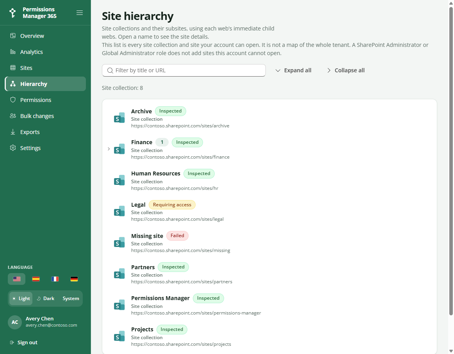The height and width of the screenshot is (354, 454).
Task: Click the Human Resources SharePoint icon
Action: click(x=119, y=180)
